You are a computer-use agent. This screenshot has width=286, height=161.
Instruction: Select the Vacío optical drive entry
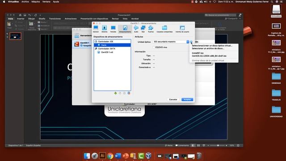[x=112, y=45]
